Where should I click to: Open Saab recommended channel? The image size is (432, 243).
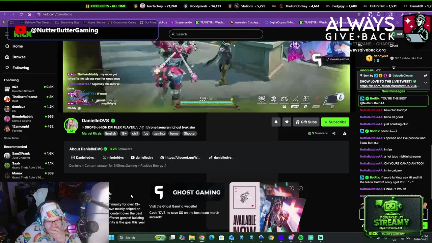click(x=29, y=165)
